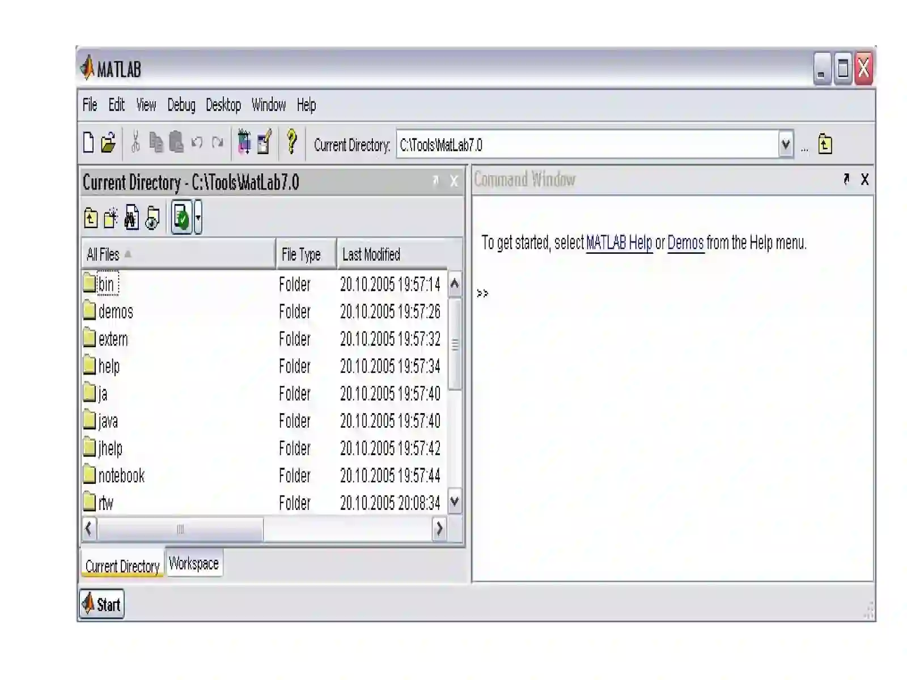Select the jhelp folder
Image resolution: width=907 pixels, height=680 pixels.
point(103,448)
